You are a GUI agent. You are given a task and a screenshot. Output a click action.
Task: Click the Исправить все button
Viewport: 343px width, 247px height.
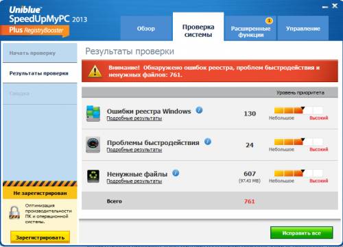coord(301,233)
